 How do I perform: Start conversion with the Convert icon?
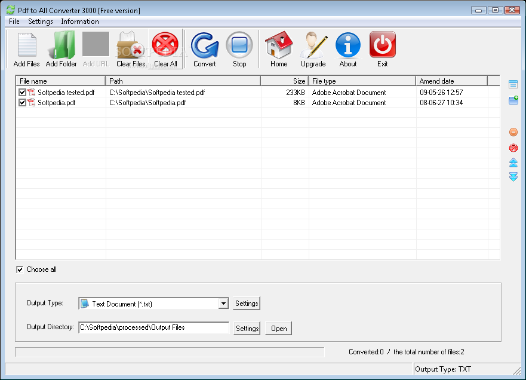[x=205, y=45]
